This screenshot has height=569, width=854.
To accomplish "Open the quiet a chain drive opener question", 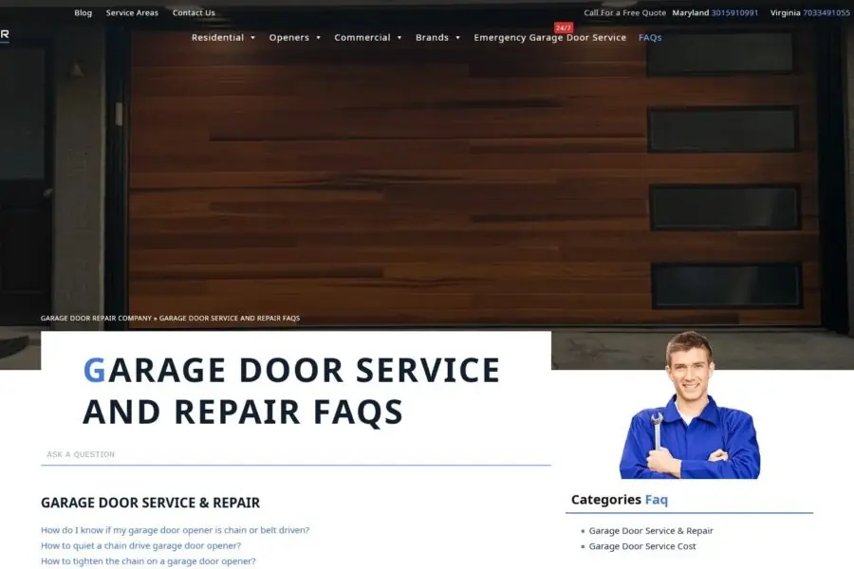I will click(140, 545).
